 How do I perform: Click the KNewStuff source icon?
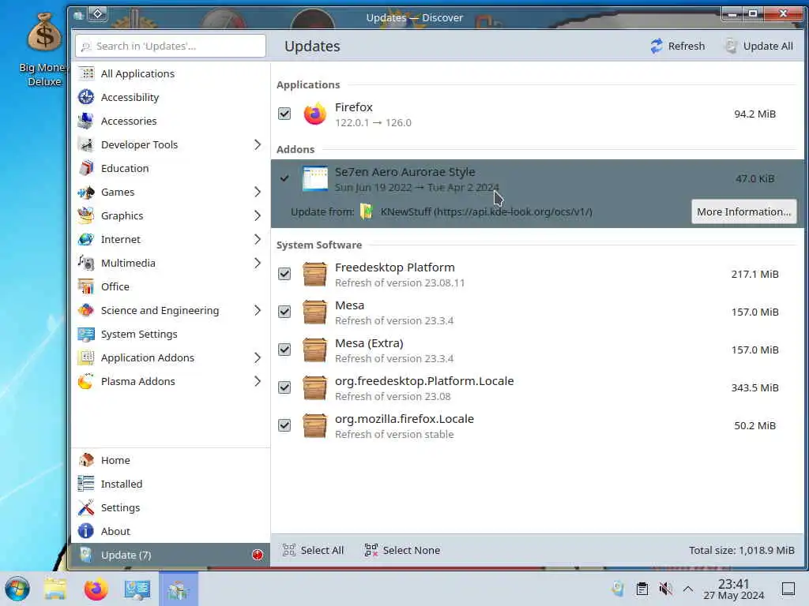(x=367, y=211)
